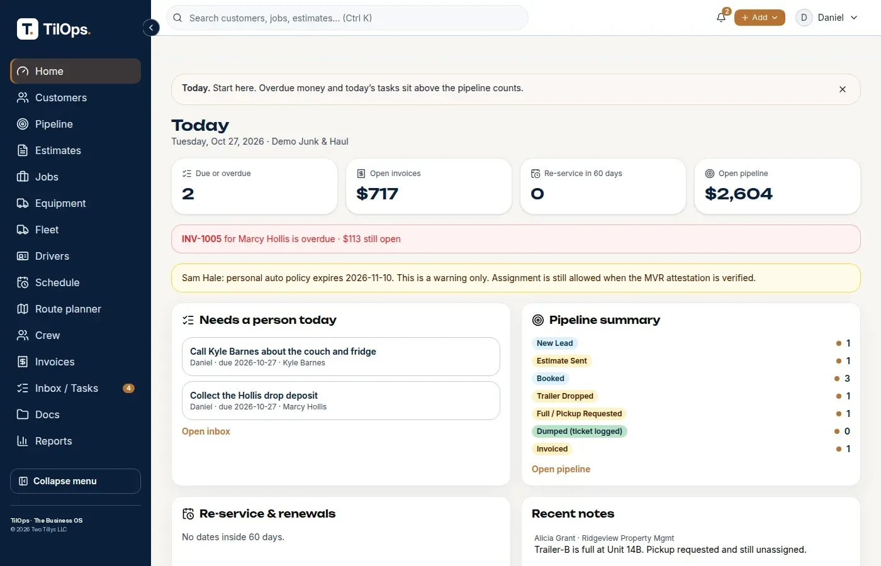Click the Drivers ID card icon
This screenshot has width=881, height=566.
tap(23, 256)
